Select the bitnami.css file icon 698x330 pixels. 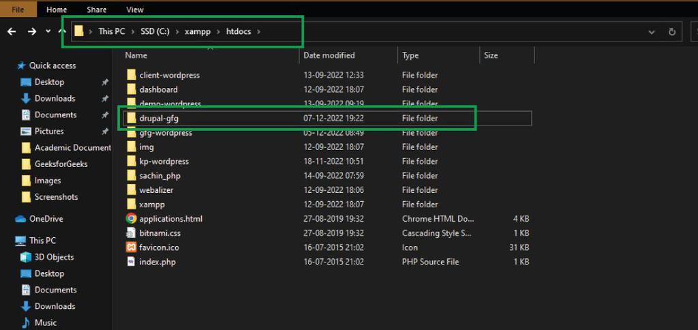pyautogui.click(x=131, y=232)
